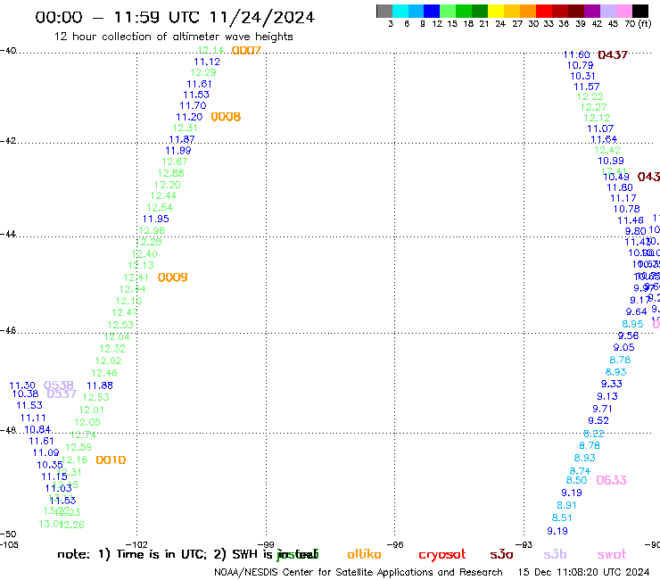Click the wave height value 11.88
The width and height of the screenshot is (660, 580).
click(100, 385)
